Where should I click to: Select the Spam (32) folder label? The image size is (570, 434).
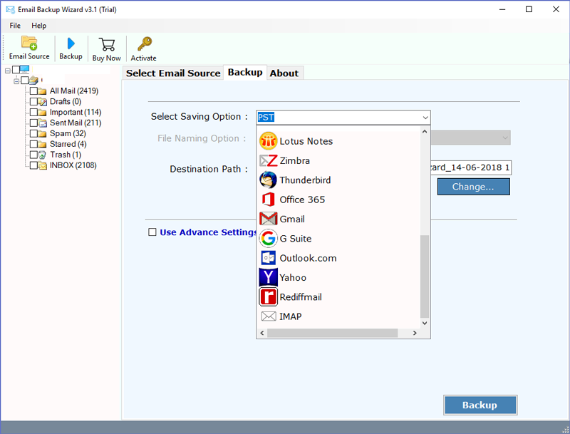[x=68, y=134]
